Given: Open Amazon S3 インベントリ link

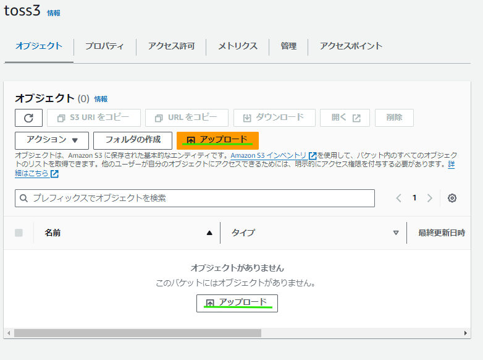Looking at the screenshot, I should 268,155.
